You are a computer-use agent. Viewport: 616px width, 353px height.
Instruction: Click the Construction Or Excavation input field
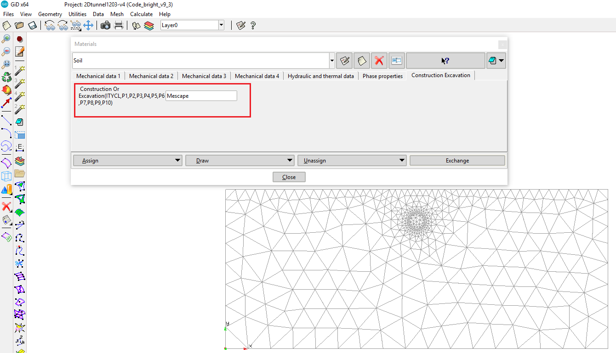coord(201,96)
